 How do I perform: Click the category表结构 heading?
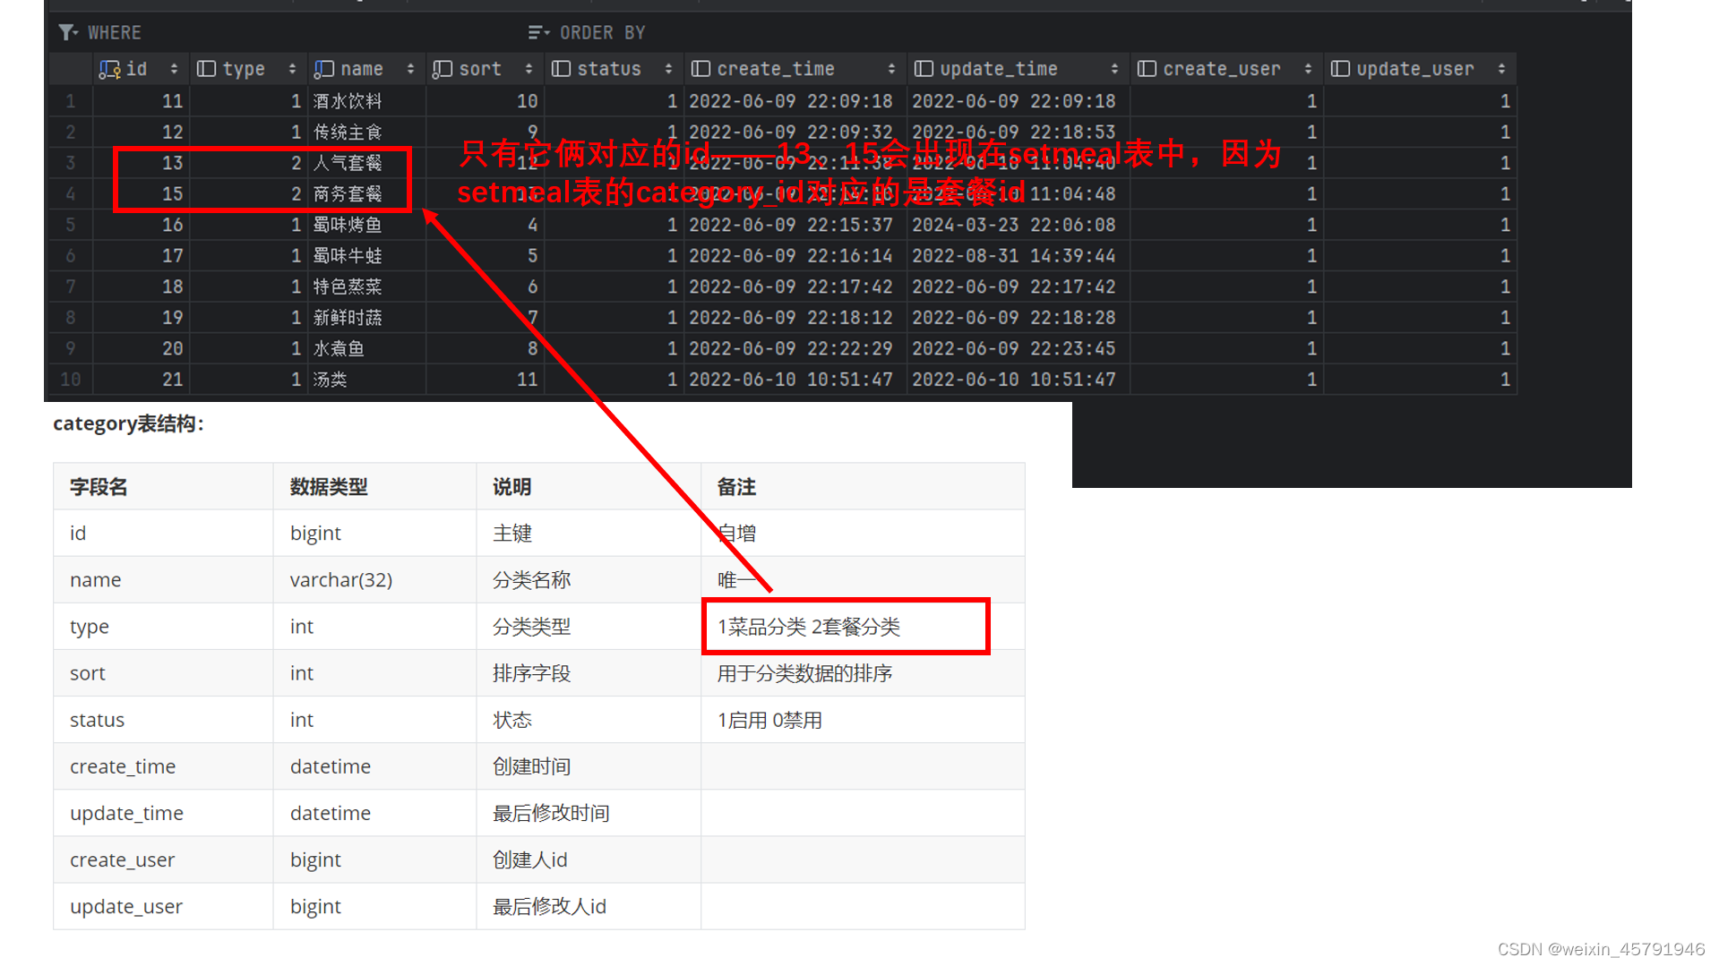point(128,423)
